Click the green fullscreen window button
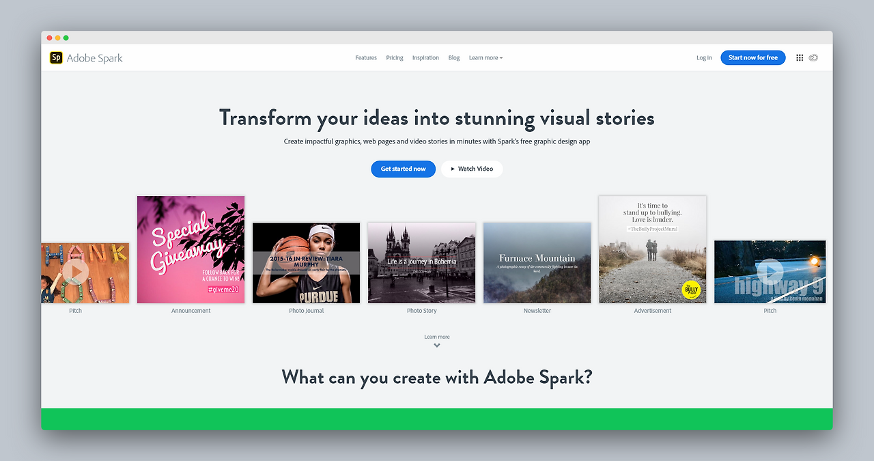Screen dimensions: 874x461 click(66, 38)
